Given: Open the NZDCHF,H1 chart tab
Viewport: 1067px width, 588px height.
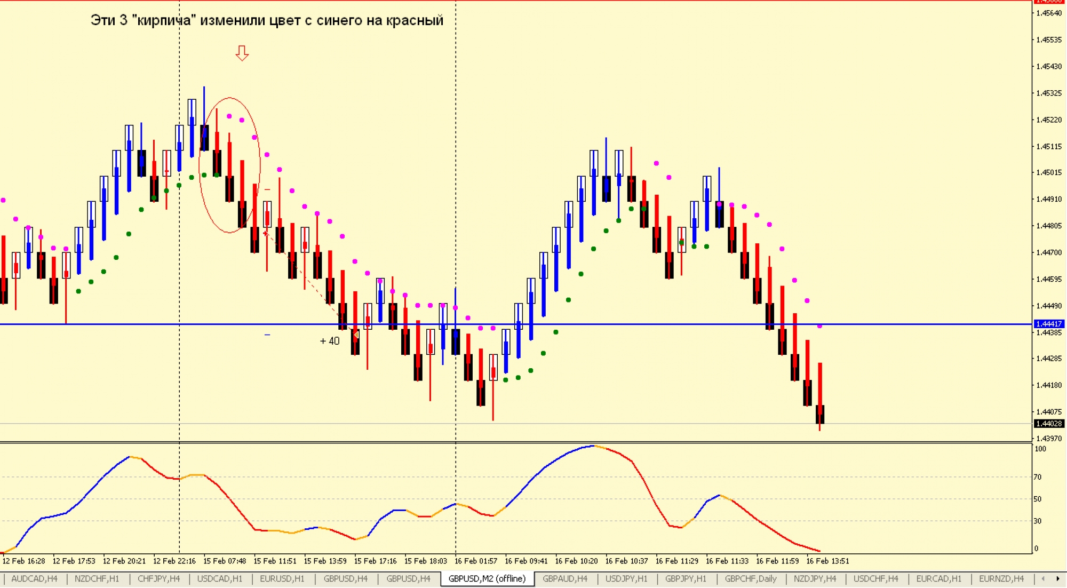Looking at the screenshot, I should coord(97,578).
